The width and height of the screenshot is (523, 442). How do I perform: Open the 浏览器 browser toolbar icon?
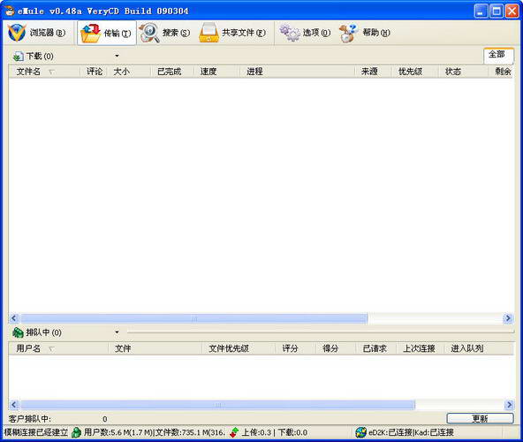pos(17,33)
